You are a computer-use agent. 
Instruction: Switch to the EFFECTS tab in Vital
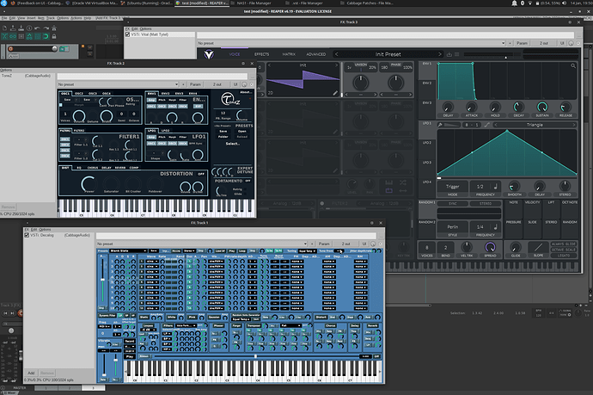pos(261,54)
